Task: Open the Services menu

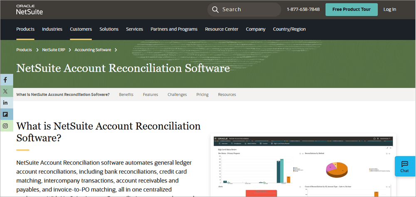Action: (134, 29)
